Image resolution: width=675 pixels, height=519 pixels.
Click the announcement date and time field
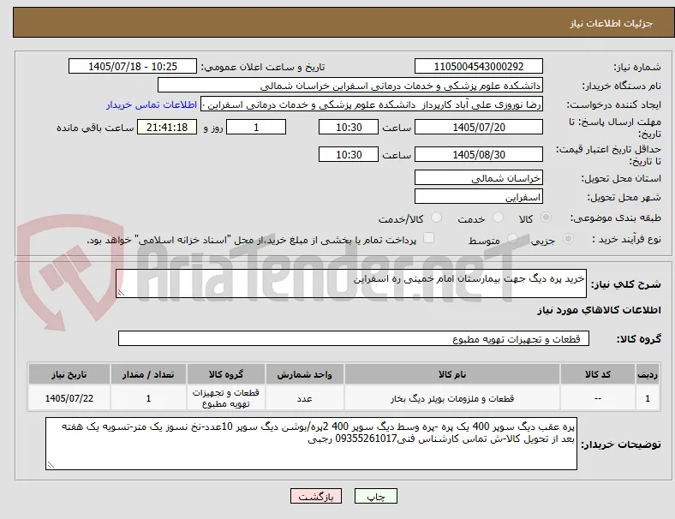point(133,66)
